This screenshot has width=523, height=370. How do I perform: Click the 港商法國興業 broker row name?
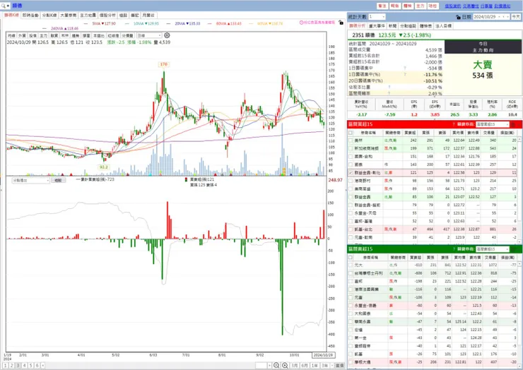367,290
